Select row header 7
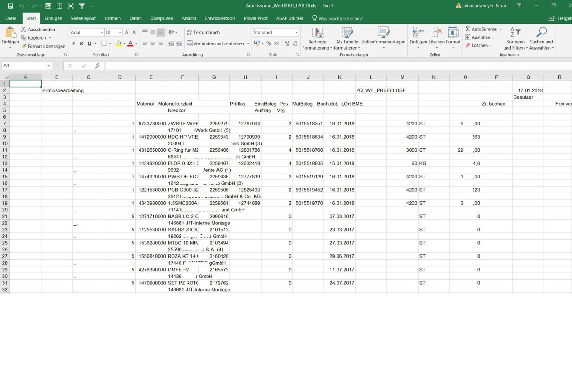This screenshot has width=572, height=381. [5, 124]
